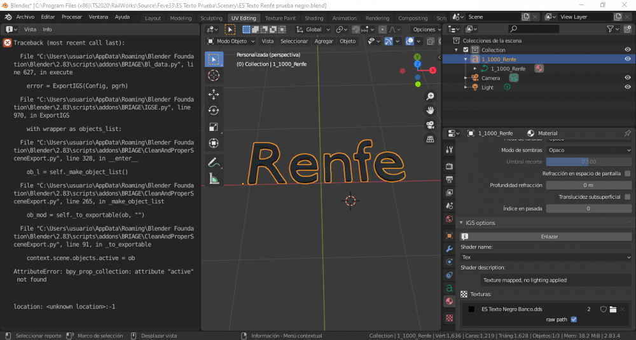Open the Objeto menu in viewport header
The height and width of the screenshot is (340, 636).
(348, 41)
